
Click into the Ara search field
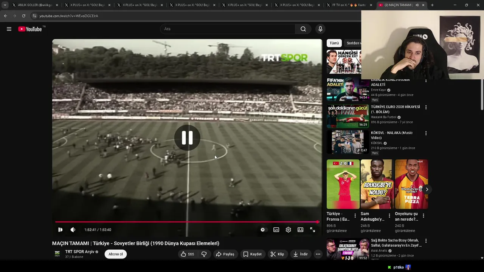coord(228,29)
